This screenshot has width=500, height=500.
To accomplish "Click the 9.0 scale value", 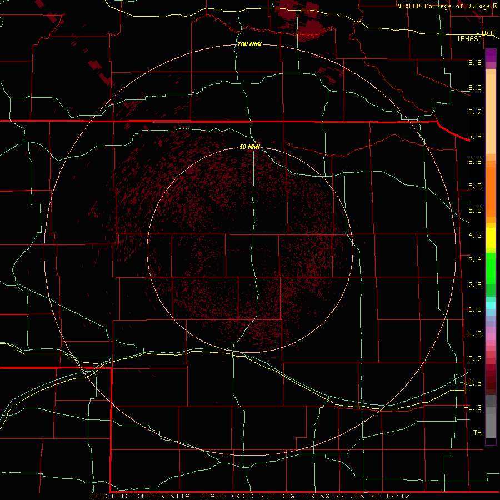I will (x=475, y=87).
